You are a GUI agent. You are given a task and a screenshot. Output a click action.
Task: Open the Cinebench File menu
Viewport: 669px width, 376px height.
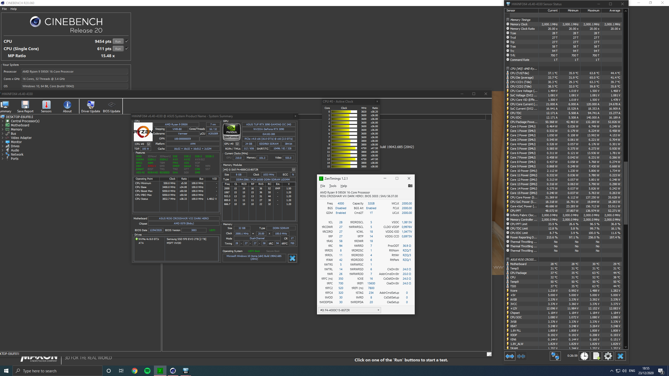4,9
